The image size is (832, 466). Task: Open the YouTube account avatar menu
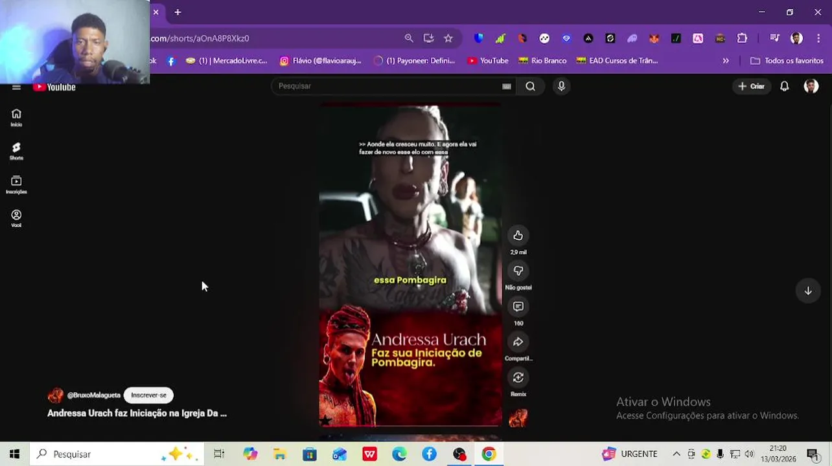(x=811, y=86)
